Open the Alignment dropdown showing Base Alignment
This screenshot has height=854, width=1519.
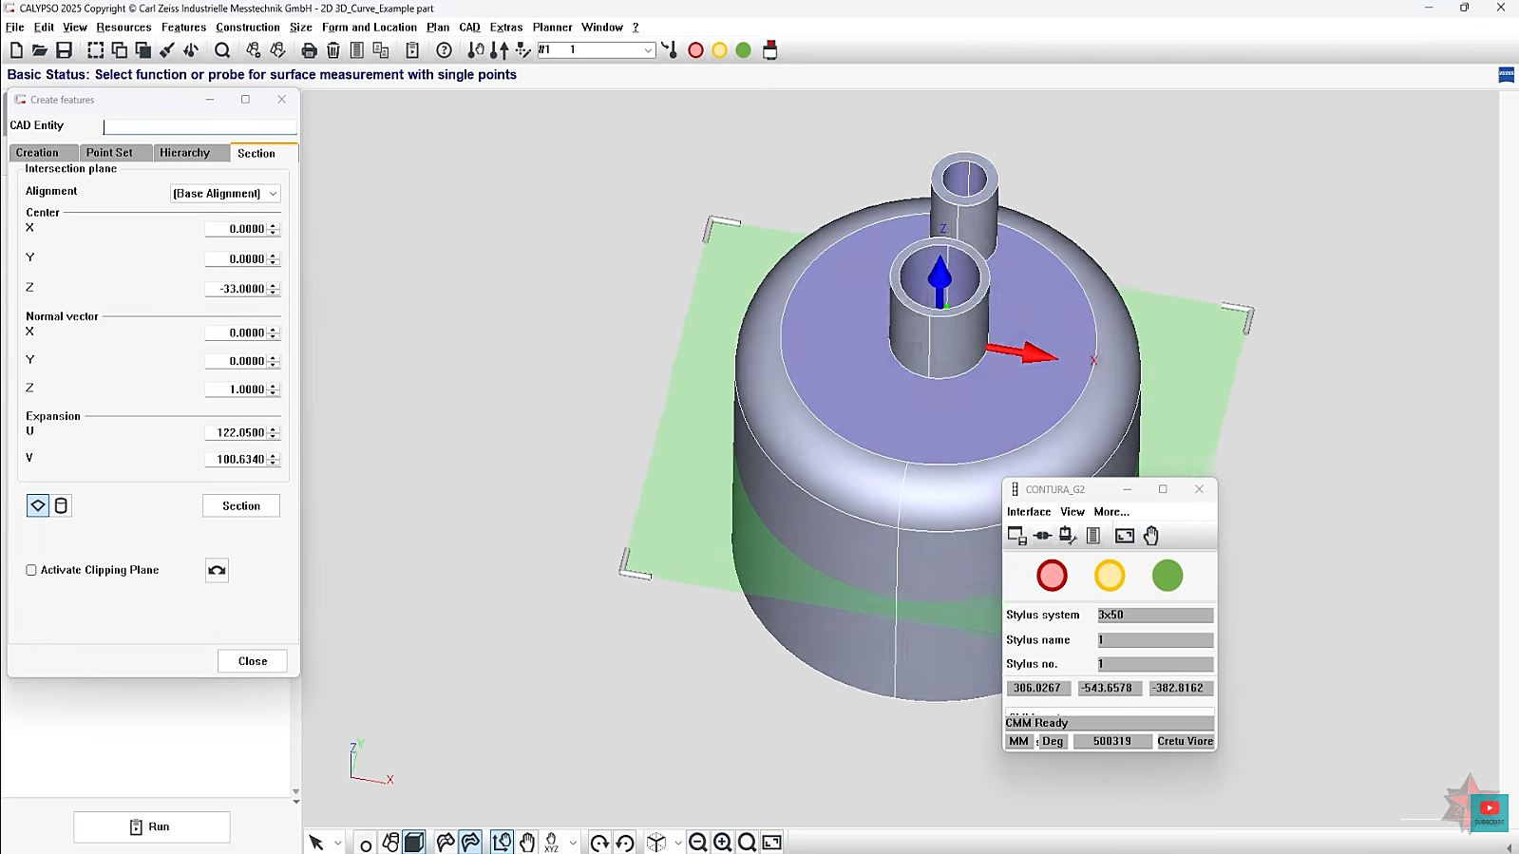pyautogui.click(x=225, y=193)
